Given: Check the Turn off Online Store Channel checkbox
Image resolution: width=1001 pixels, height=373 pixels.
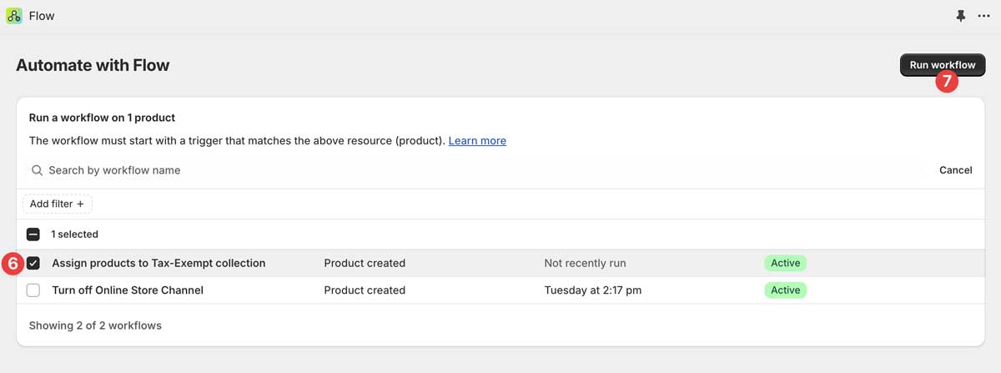Looking at the screenshot, I should [33, 290].
